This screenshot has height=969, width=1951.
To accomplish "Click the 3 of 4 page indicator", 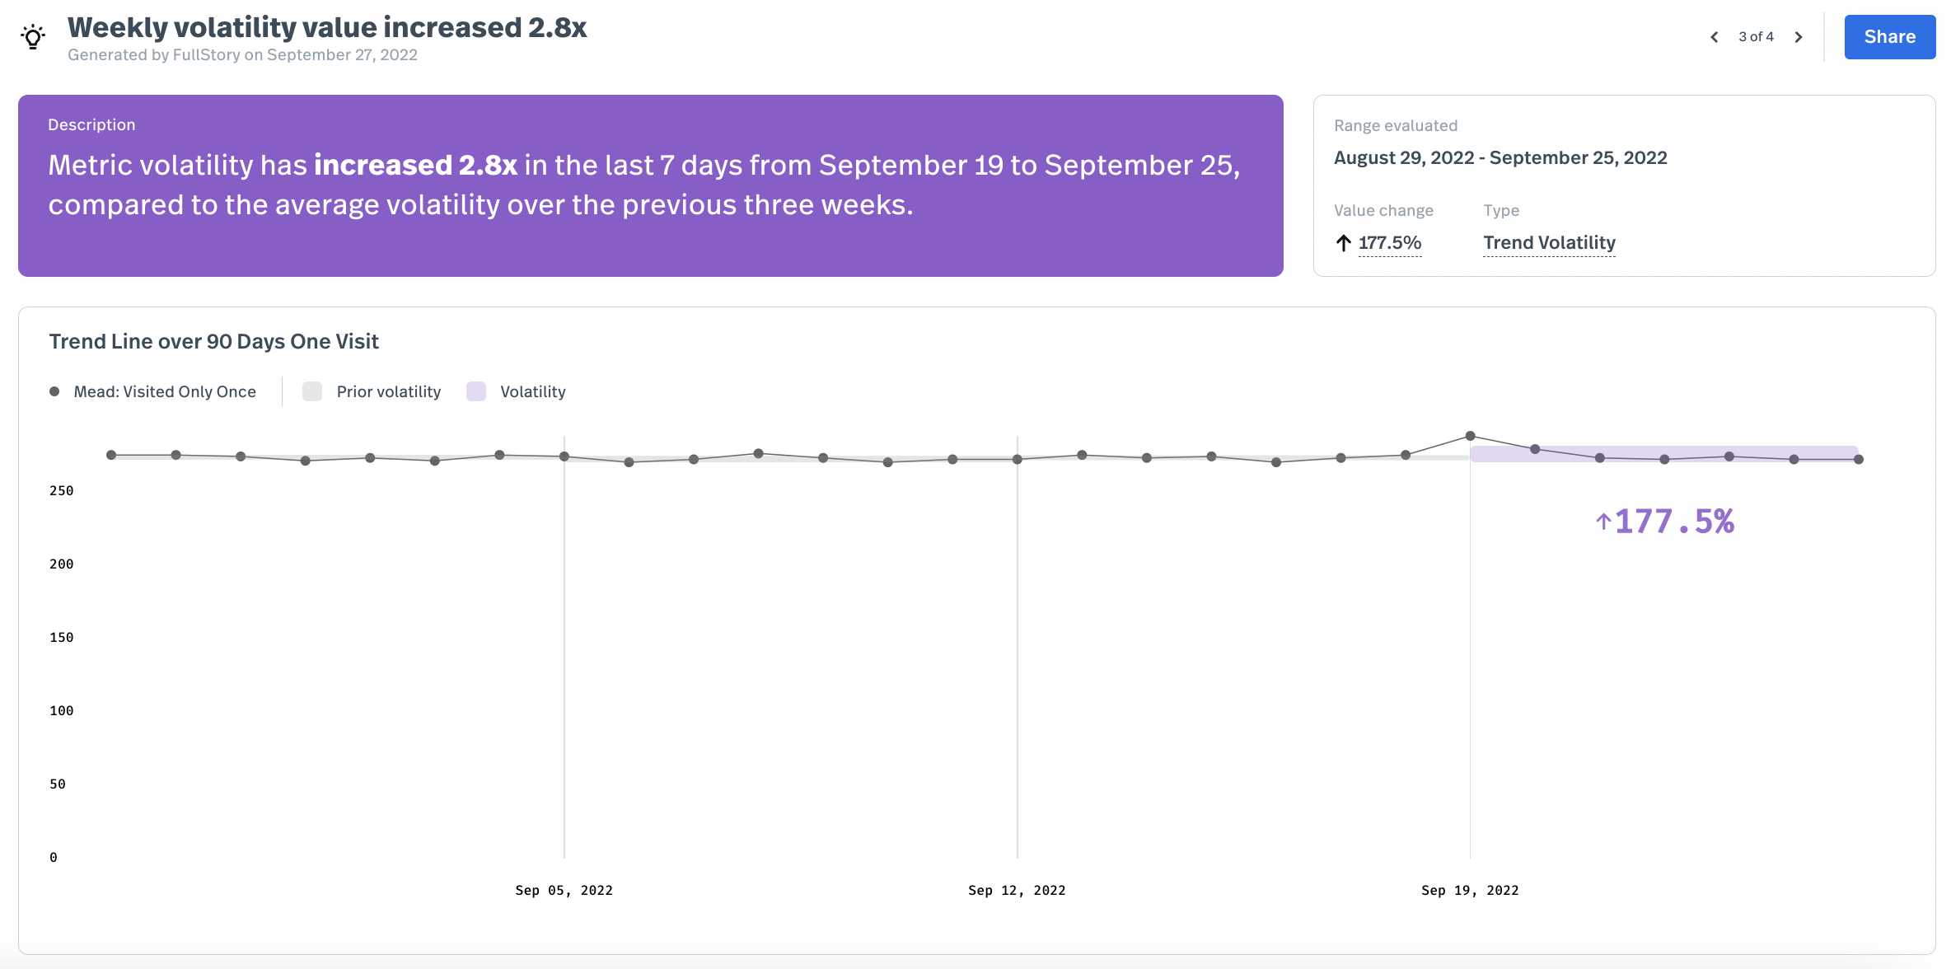I will pos(1756,37).
